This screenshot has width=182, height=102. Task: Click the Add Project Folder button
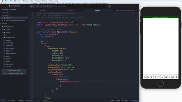(14, 70)
